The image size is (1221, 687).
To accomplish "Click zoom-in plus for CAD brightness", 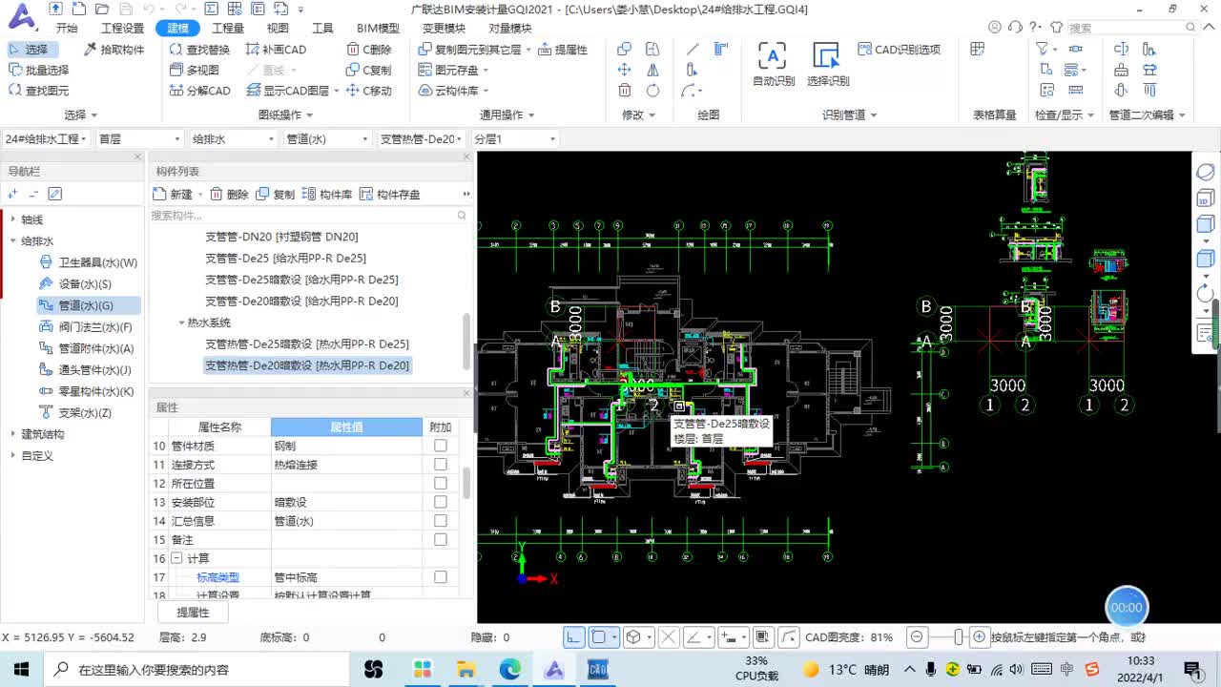I will (979, 636).
